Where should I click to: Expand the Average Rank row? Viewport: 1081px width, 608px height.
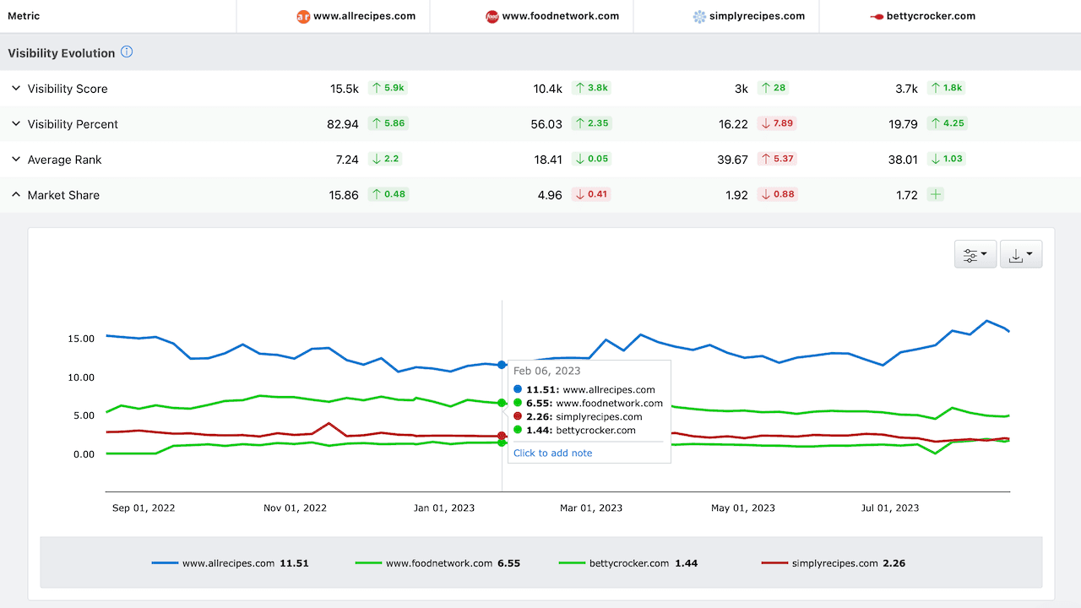15,159
